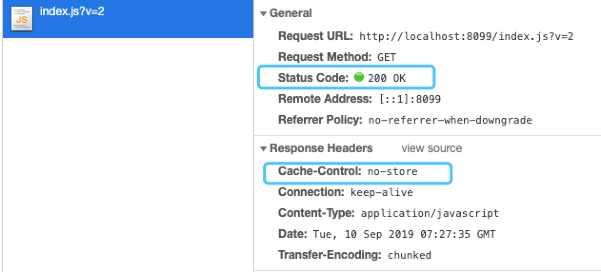Click the General section heading label

291,14
